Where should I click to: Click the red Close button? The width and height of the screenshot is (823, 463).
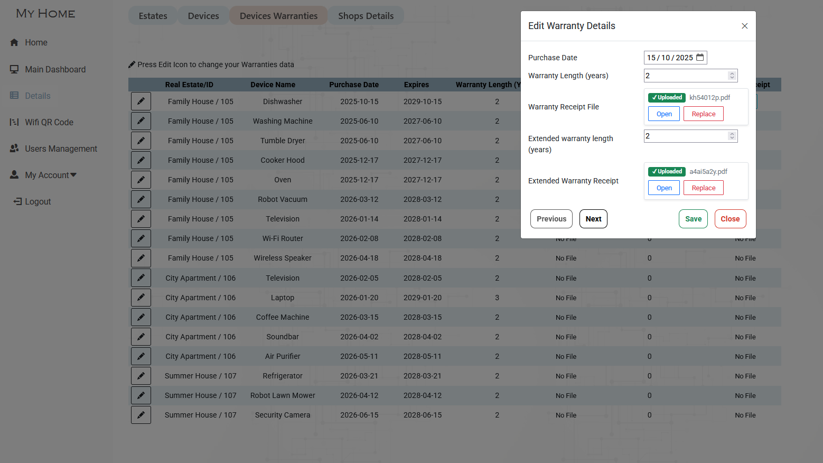tap(730, 219)
